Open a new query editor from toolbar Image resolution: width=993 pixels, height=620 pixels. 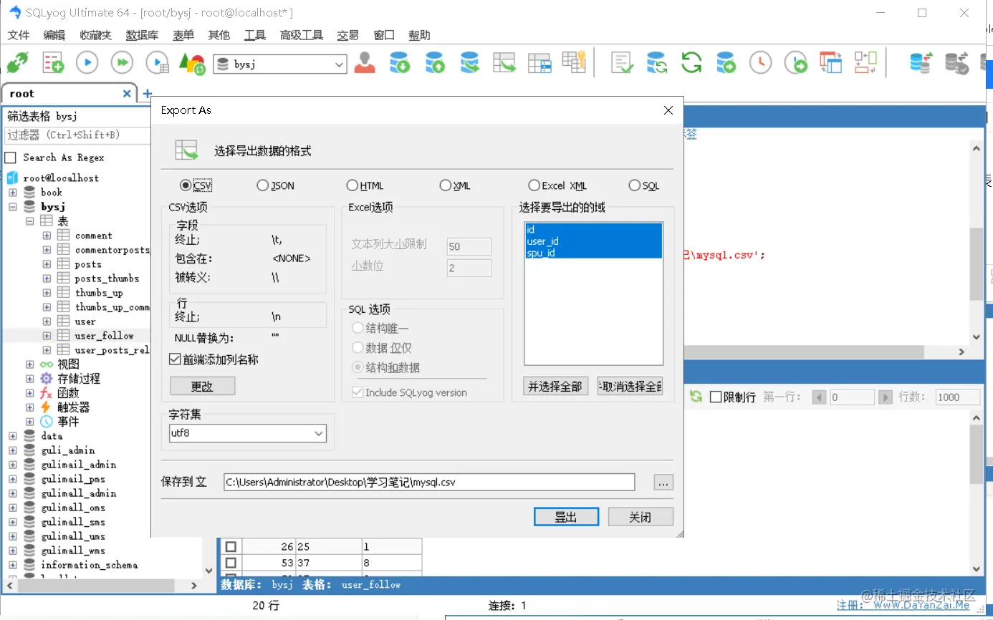[53, 63]
